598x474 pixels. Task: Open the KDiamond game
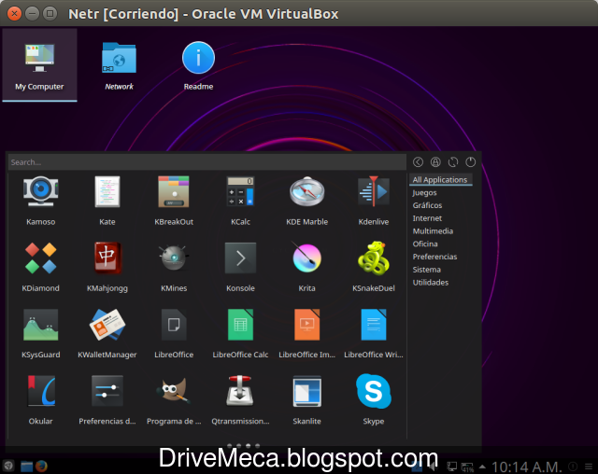[x=40, y=267]
